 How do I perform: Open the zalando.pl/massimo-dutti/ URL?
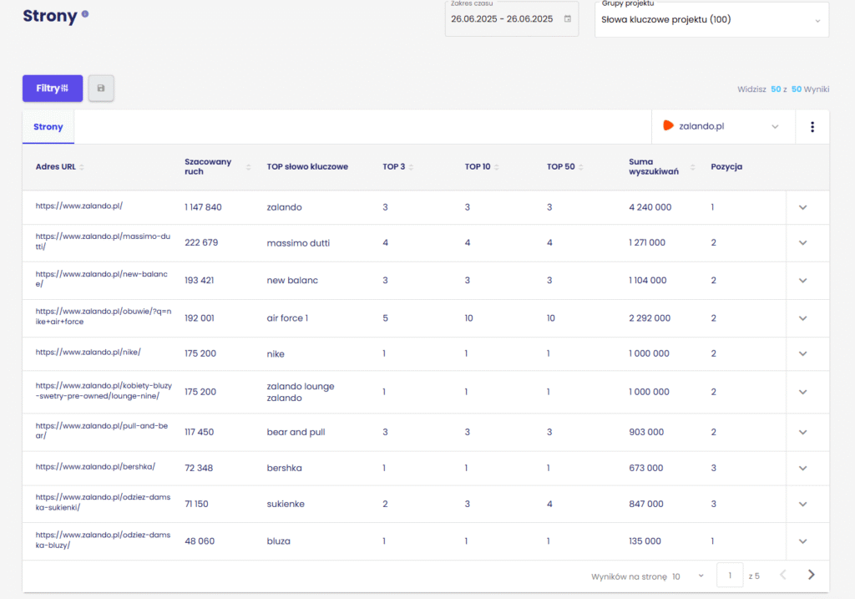[x=103, y=241]
